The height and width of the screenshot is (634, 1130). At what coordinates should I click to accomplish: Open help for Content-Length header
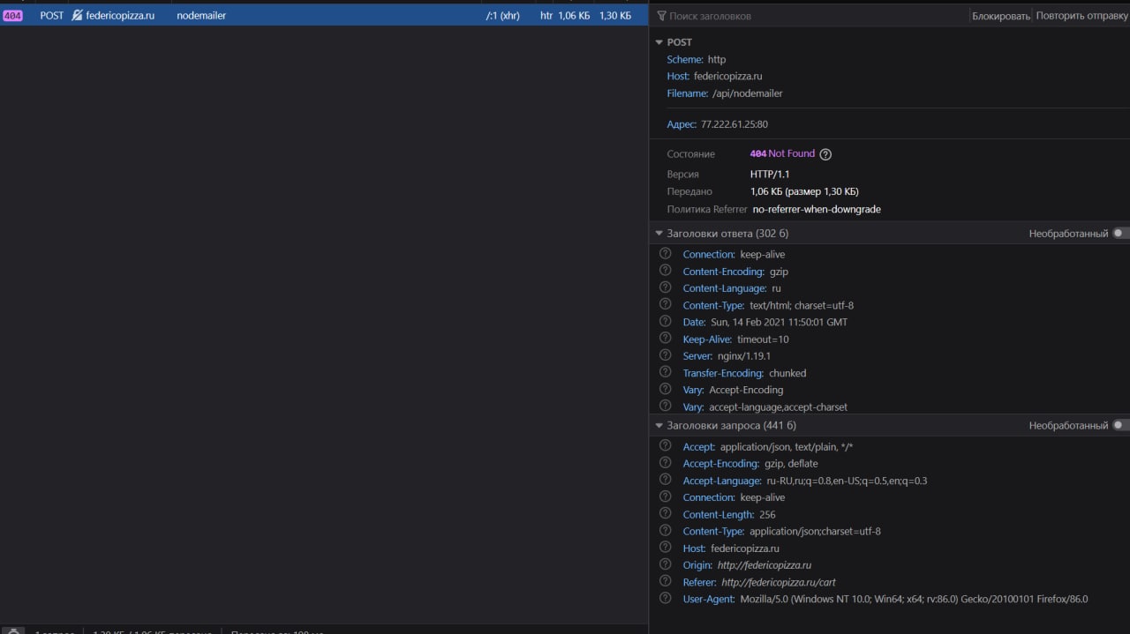click(666, 513)
